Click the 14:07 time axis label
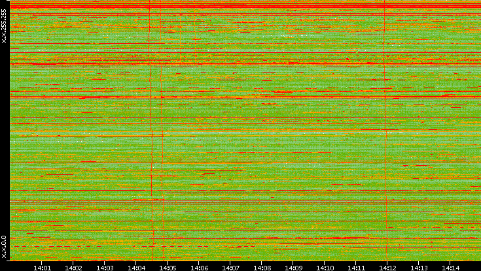This screenshot has width=481, height=271. (230, 268)
